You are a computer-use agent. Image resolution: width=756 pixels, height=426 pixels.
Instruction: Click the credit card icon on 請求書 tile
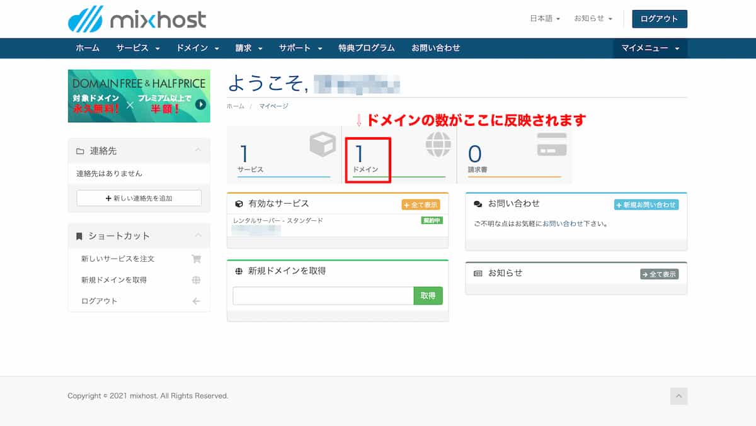tap(551, 144)
